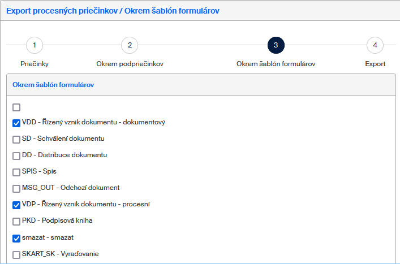
Task: Uncheck VDD - Řízený vznik dokumentu - dokumentový
Action: pyautogui.click(x=16, y=123)
